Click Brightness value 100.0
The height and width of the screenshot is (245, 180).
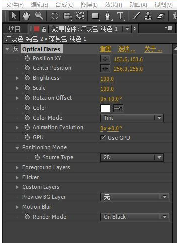(107, 79)
